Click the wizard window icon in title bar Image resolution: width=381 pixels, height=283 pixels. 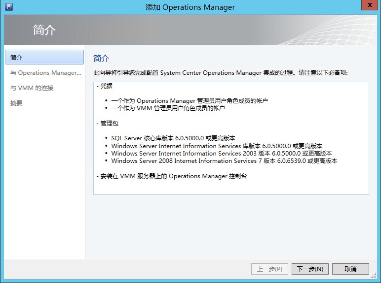point(9,6)
